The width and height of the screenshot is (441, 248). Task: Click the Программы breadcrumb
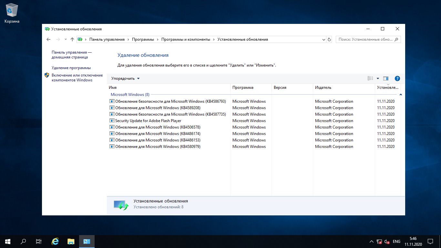click(143, 39)
